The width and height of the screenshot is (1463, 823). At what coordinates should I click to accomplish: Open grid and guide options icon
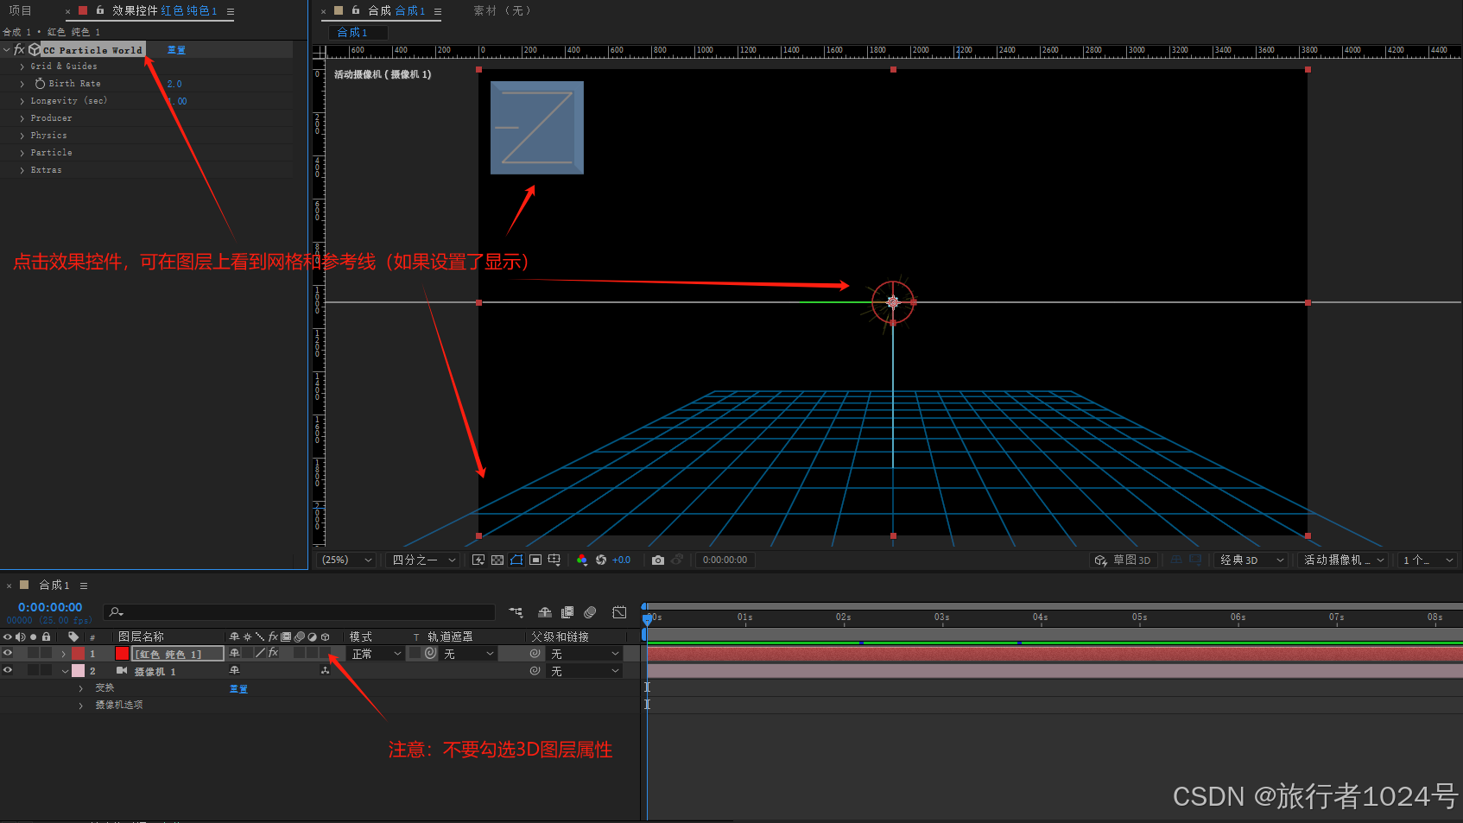(x=554, y=560)
